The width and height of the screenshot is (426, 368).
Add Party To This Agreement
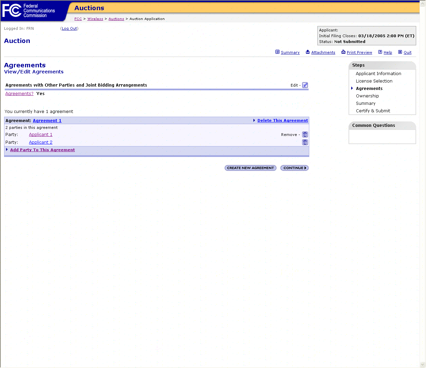(x=42, y=150)
